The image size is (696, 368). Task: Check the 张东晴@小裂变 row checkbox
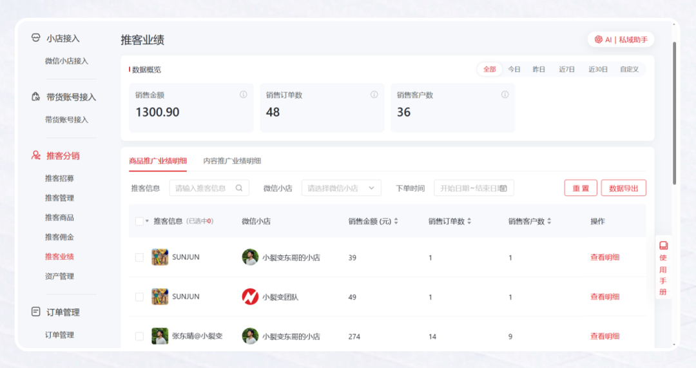139,336
